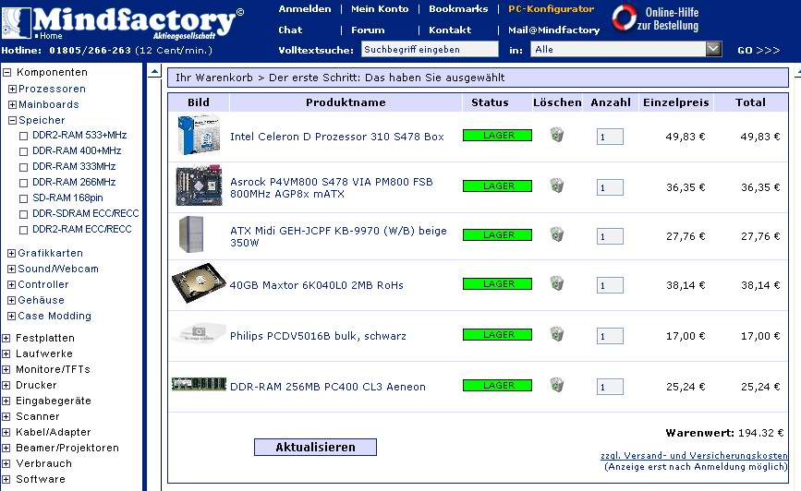801x491 pixels.
Task: Click the scroll-up arrow beside sidebar
Action: click(x=154, y=71)
